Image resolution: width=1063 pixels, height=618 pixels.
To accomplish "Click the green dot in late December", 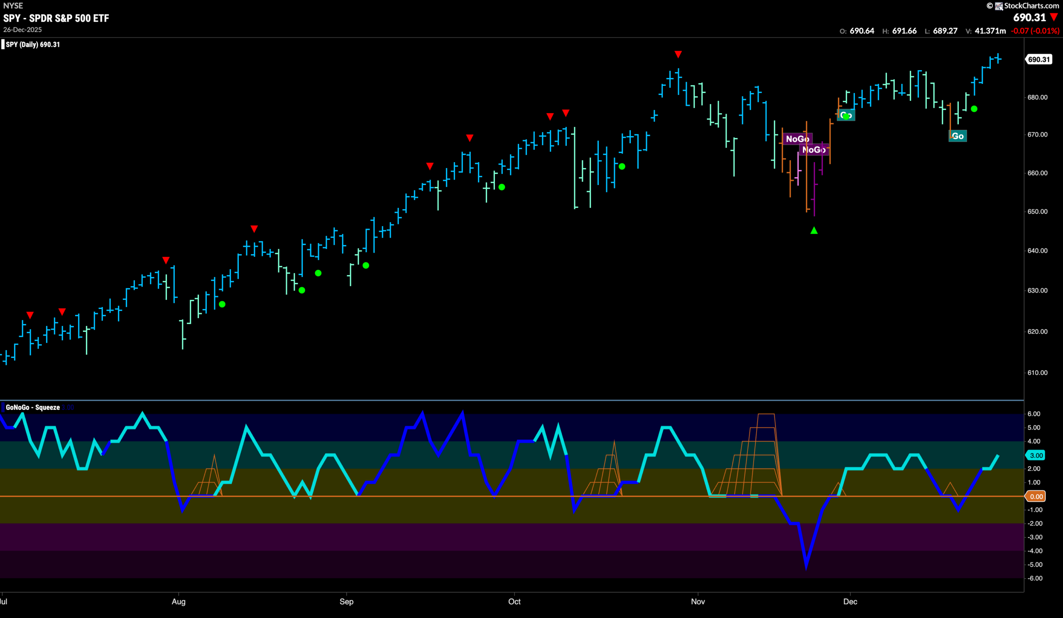I will click(x=974, y=109).
